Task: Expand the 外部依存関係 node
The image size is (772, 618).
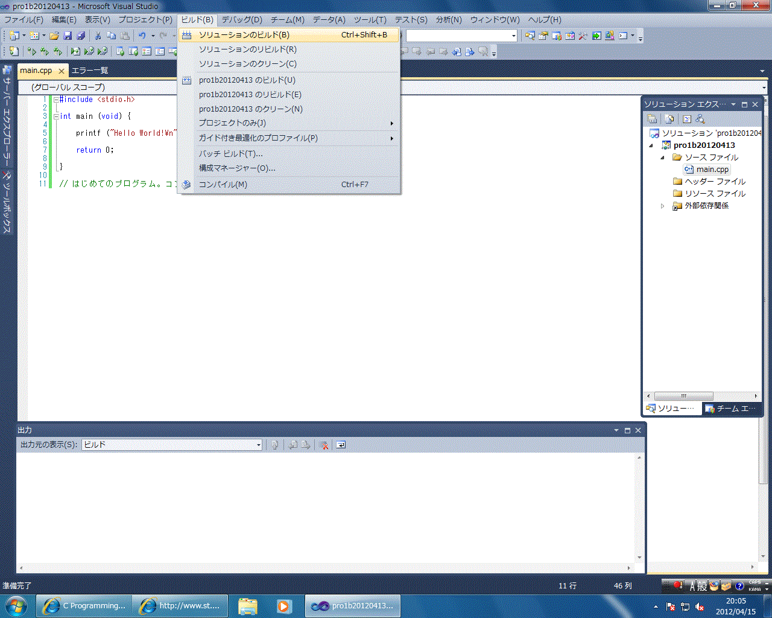Action: click(662, 206)
